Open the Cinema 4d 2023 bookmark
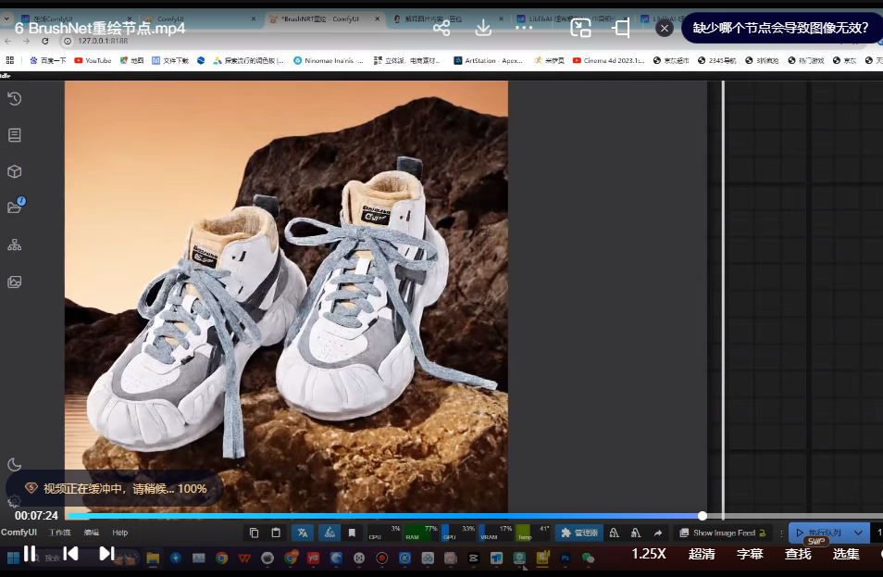 [x=609, y=60]
